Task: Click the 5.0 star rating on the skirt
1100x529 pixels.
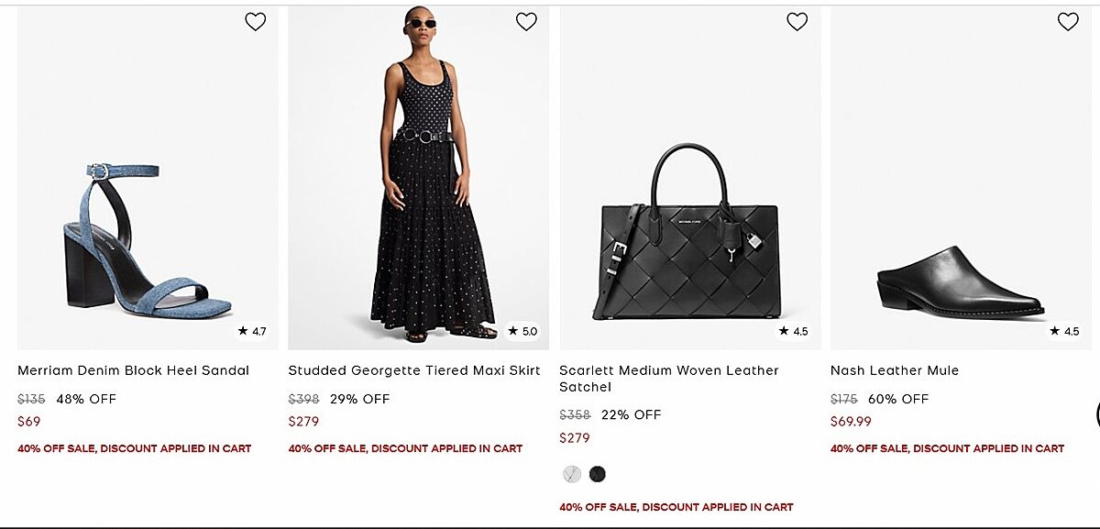Action: pyautogui.click(x=523, y=331)
